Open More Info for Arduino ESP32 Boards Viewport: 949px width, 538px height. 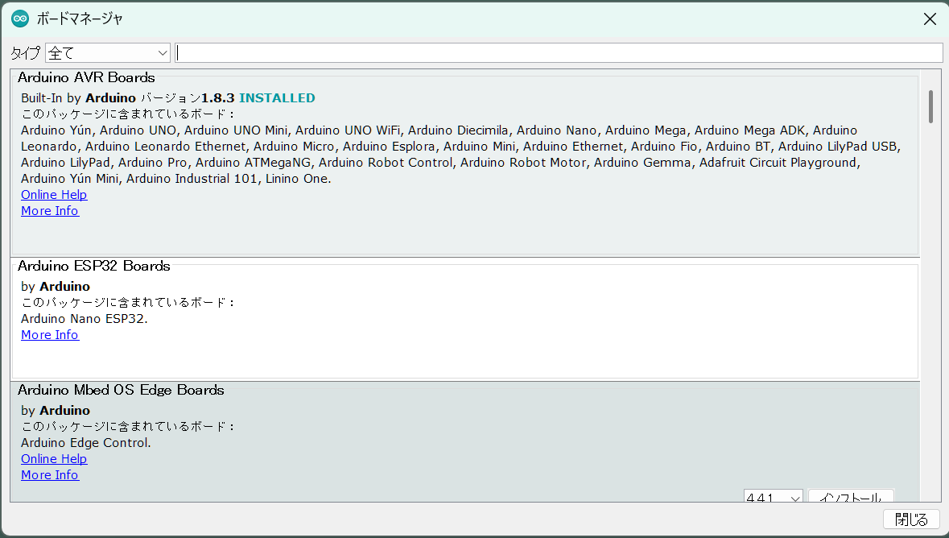pos(50,335)
